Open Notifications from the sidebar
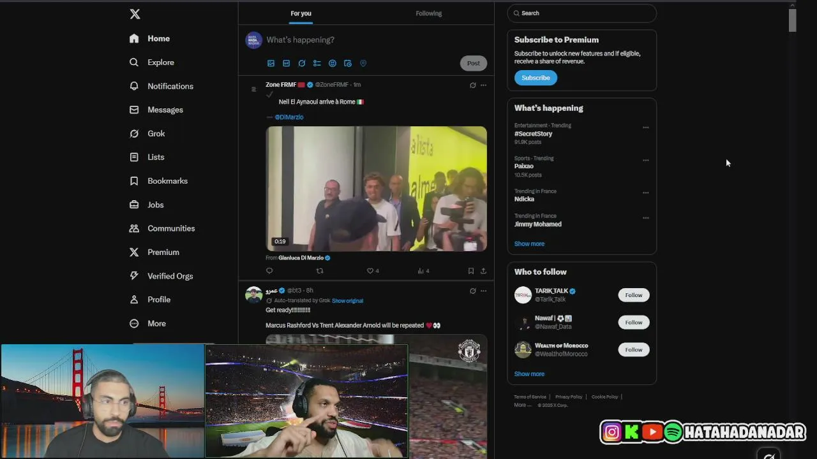The image size is (817, 459). pos(161,86)
